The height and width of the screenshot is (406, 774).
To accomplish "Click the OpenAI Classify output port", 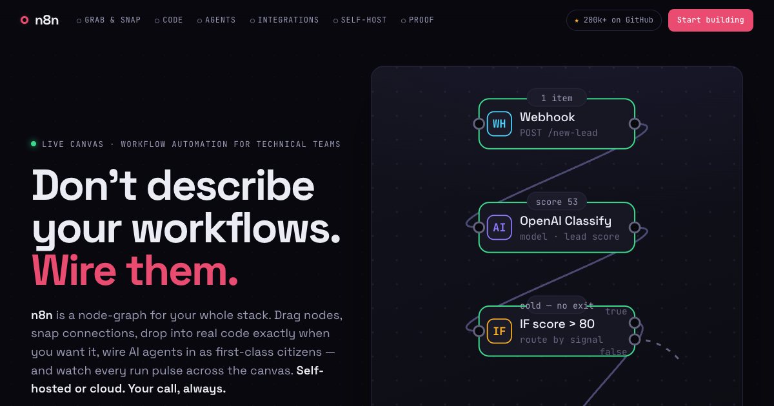I will (635, 227).
